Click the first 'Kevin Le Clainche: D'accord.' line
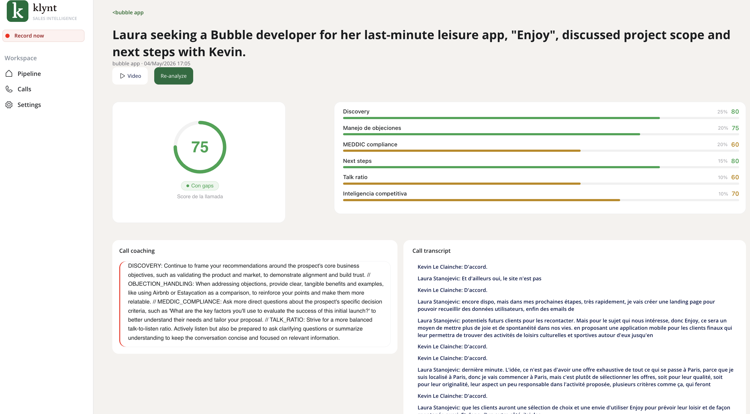750x414 pixels. pyautogui.click(x=452, y=267)
